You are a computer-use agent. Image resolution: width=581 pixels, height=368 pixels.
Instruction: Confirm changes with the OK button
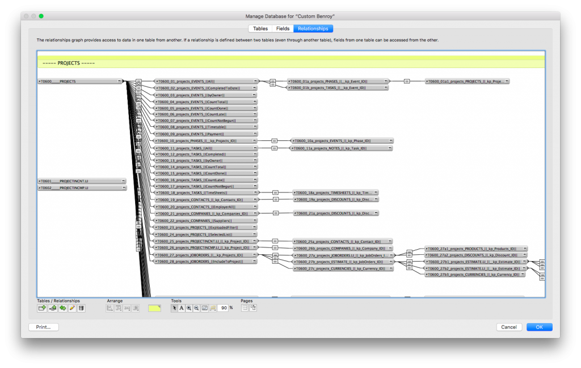pyautogui.click(x=539, y=327)
